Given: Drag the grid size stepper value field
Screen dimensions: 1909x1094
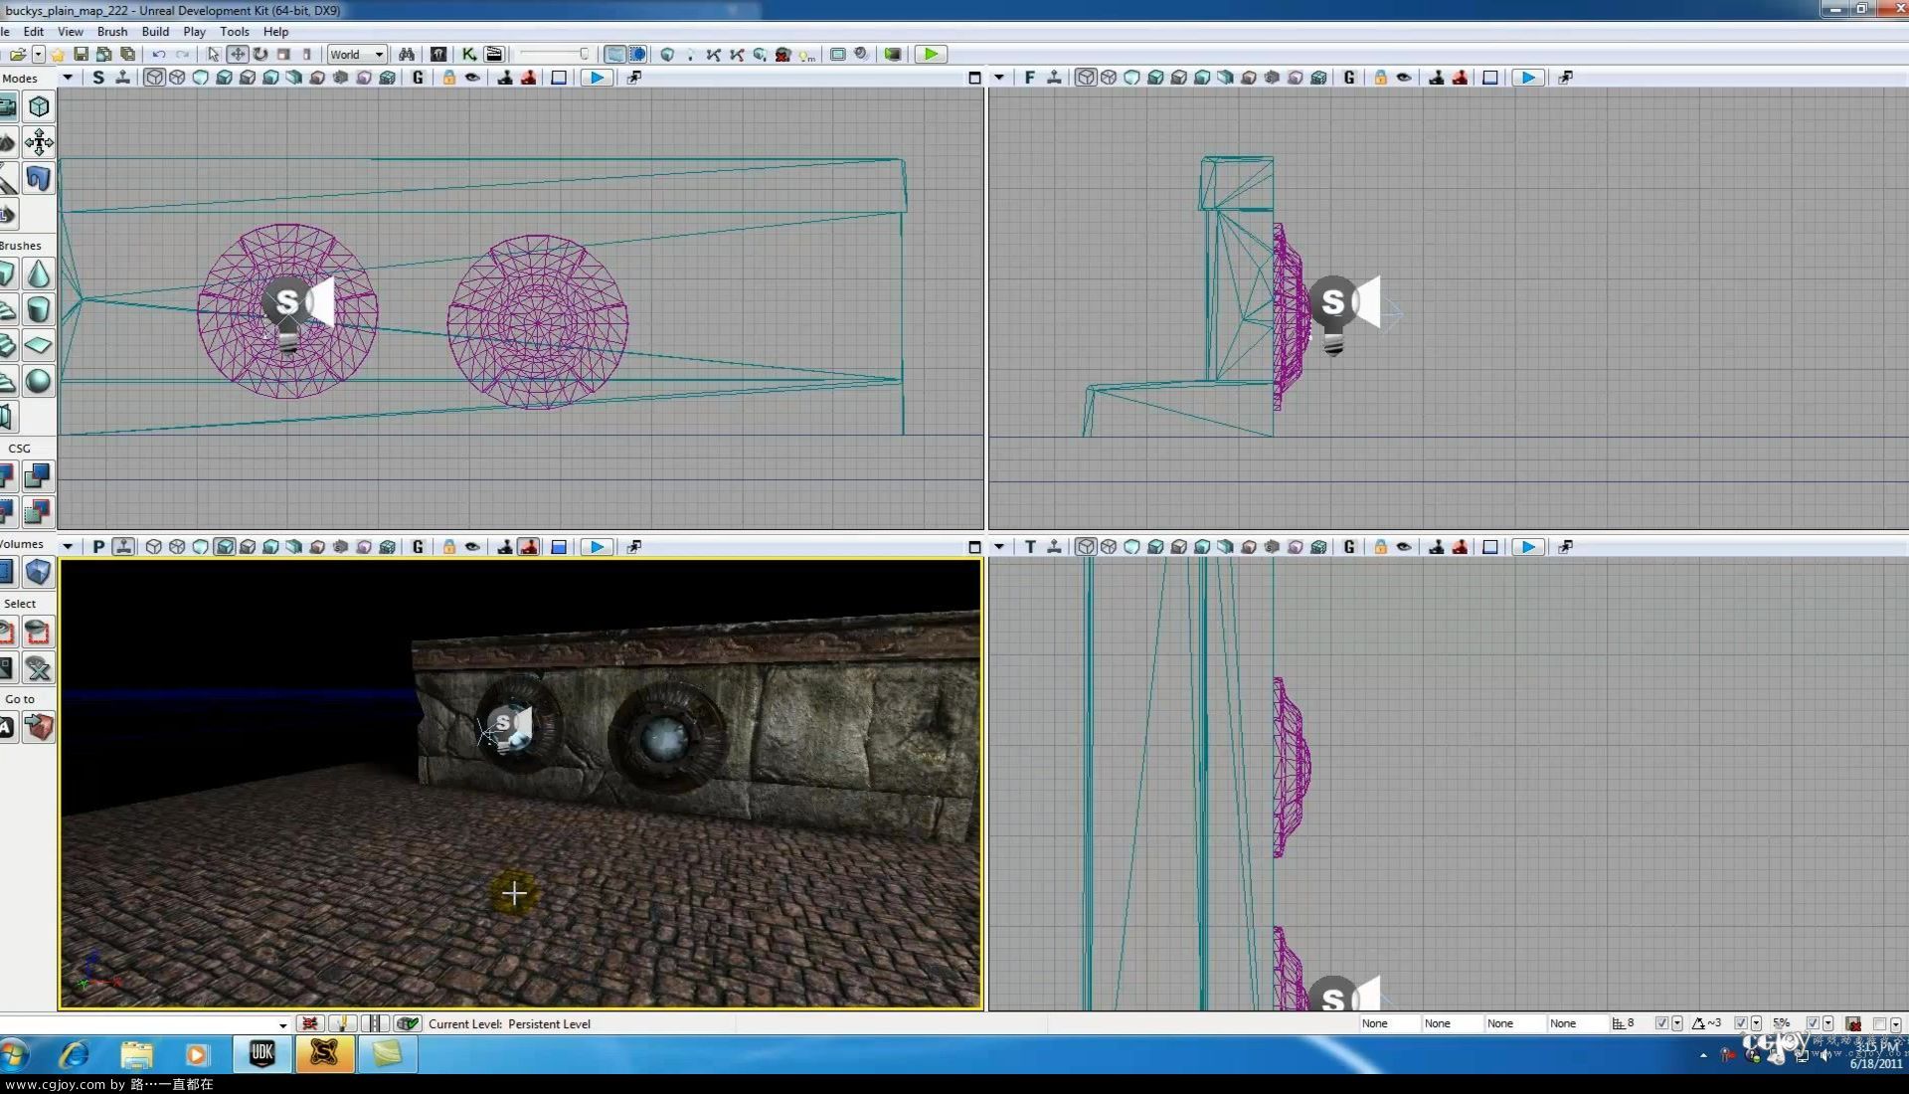Looking at the screenshot, I should click(x=1635, y=1023).
